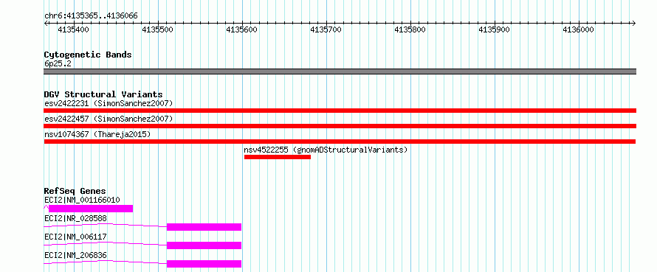657x272 pixels.
Task: Open the ECI2|NR_028588 gene label
Action: pos(75,218)
